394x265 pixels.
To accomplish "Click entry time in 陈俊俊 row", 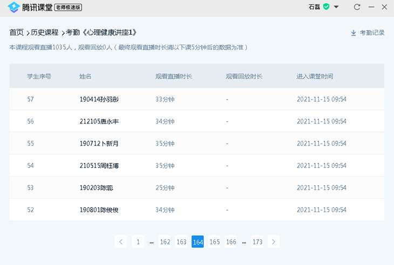I will pyautogui.click(x=322, y=210).
